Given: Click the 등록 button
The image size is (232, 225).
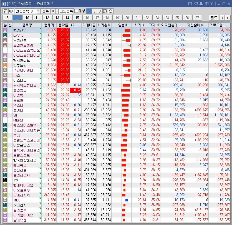Looking at the screenshot, I should pyautogui.click(x=46, y=11).
